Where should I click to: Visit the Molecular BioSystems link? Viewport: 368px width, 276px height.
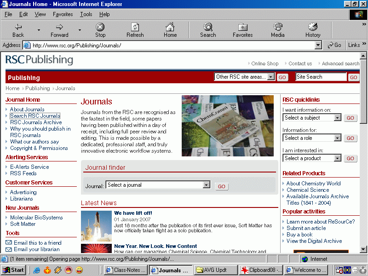click(x=36, y=218)
